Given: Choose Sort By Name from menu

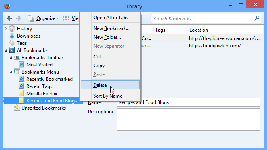Looking at the screenshot, I should (x=110, y=96).
